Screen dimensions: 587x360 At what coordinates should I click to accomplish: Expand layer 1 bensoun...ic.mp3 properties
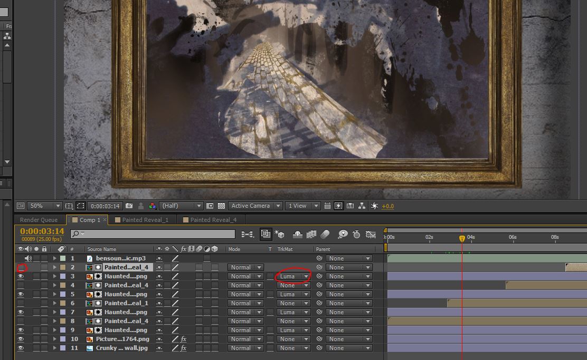pyautogui.click(x=55, y=258)
